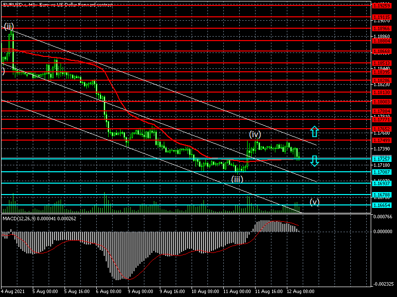The height and width of the screenshot is (297, 397).
Task: Click the 1.17257 current price label
Action: 382,159
